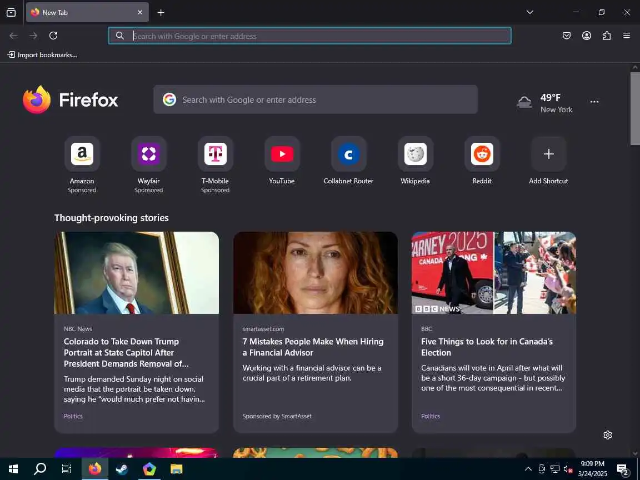This screenshot has width=640, height=480.
Task: Click the Firefox logo on new tab page
Action: pyautogui.click(x=71, y=99)
